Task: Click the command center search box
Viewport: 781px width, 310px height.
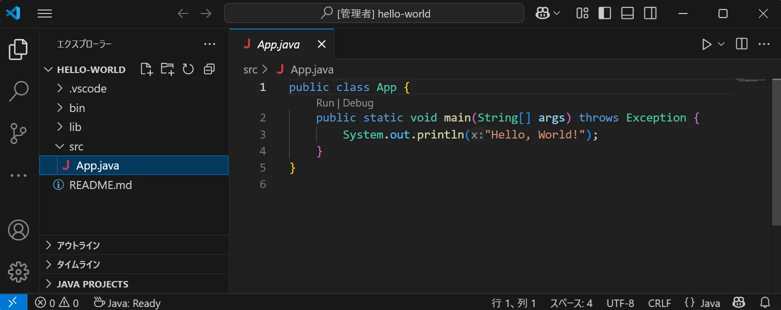Action: (374, 13)
